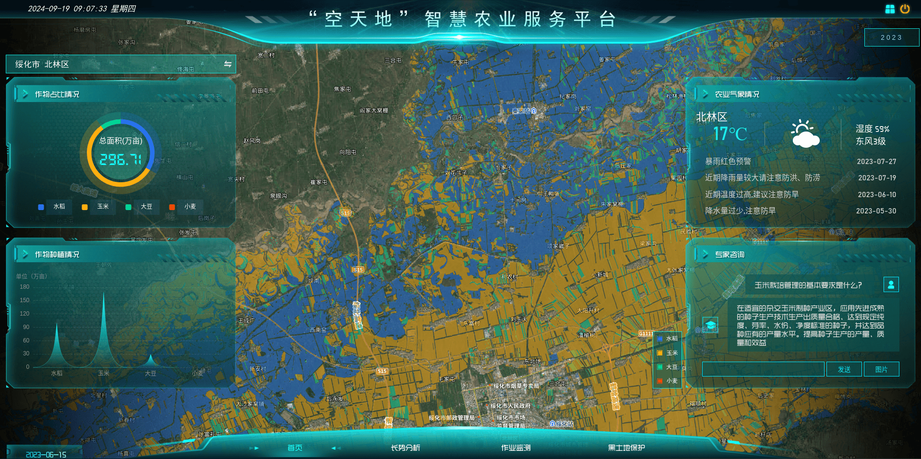
Task: Click the 图片 picture button
Action: [x=881, y=369]
